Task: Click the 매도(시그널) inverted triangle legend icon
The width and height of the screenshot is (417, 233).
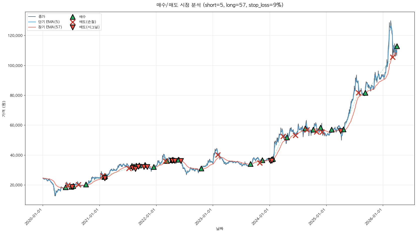Action: (x=73, y=27)
